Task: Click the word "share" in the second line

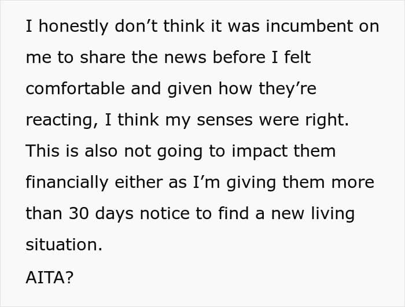Action: click(102, 57)
